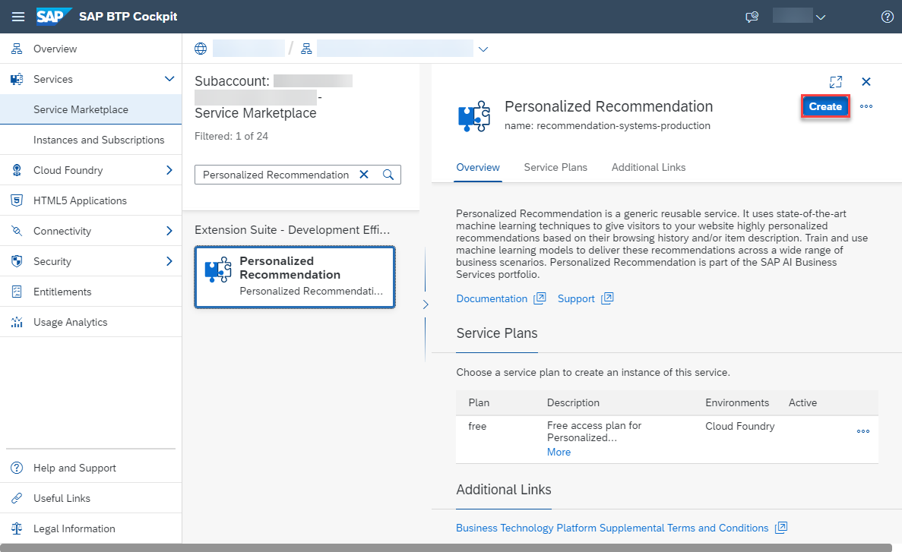Open Useful Links

pos(62,499)
